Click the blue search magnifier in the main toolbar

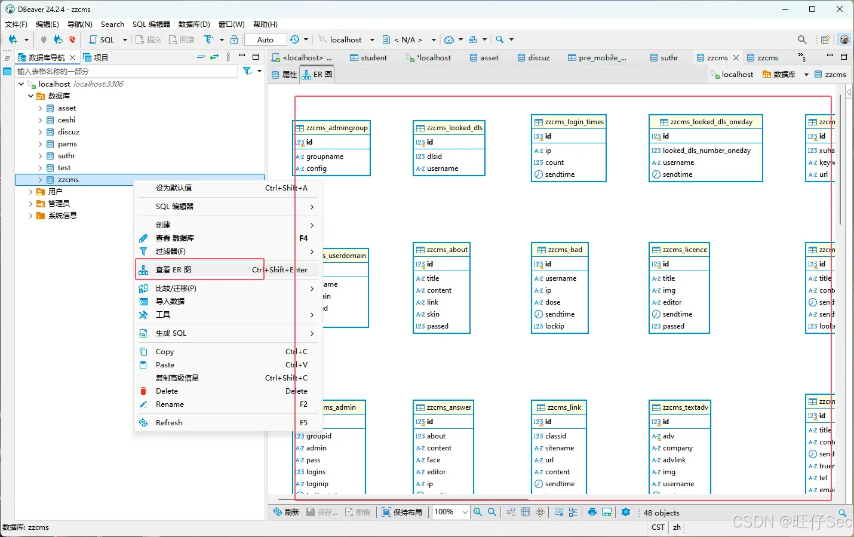500,39
